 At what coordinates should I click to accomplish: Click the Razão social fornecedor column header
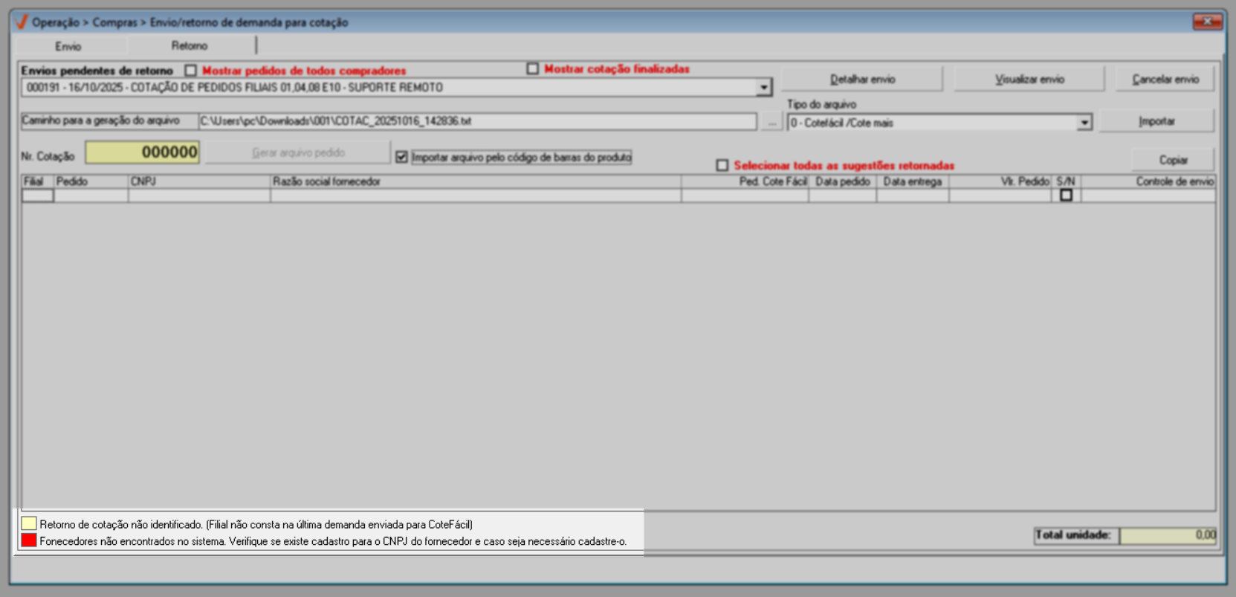pos(476,181)
